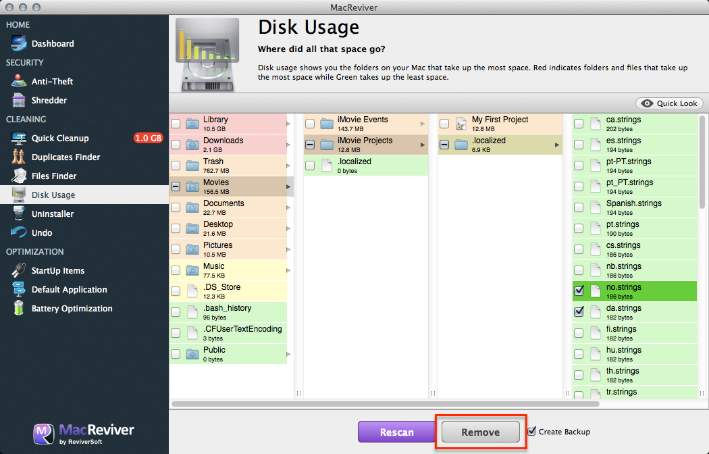Click the Music folder icon
Image resolution: width=709 pixels, height=454 pixels.
pyautogui.click(x=192, y=270)
